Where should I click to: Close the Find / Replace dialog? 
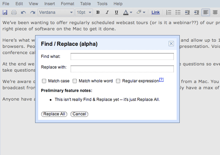click(x=171, y=44)
